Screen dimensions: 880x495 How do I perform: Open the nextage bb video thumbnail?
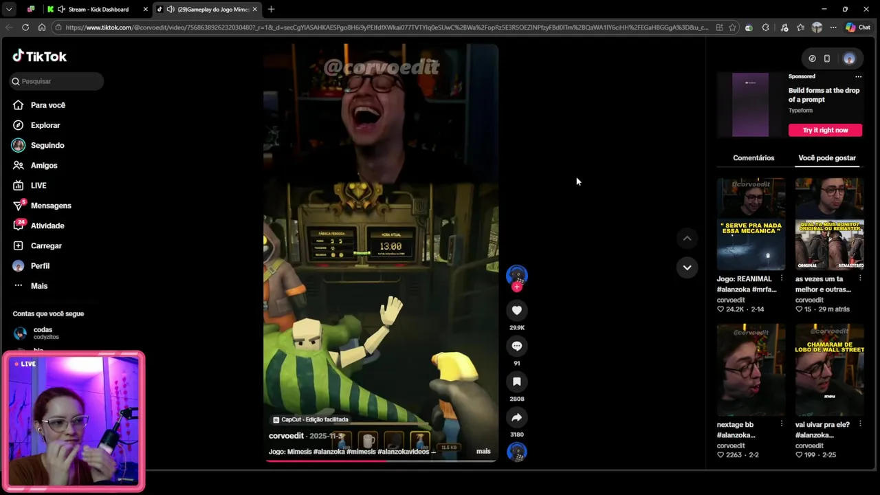tap(751, 370)
